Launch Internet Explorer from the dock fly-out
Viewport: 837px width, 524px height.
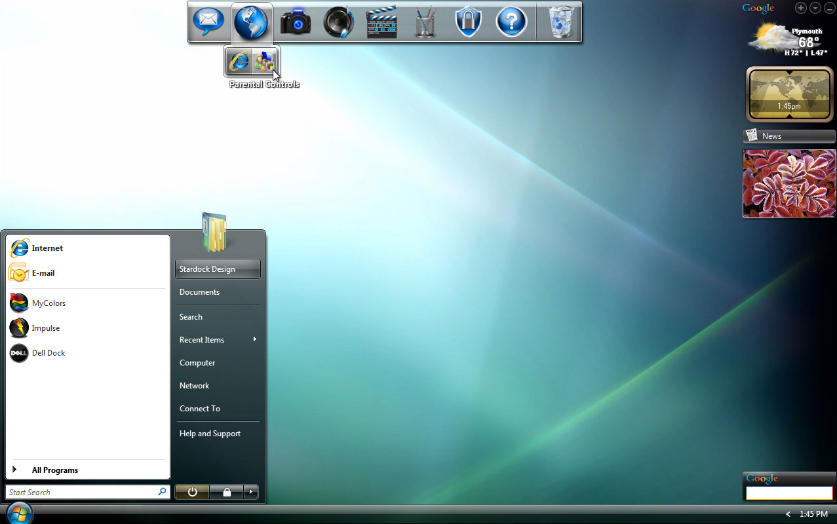tap(239, 61)
